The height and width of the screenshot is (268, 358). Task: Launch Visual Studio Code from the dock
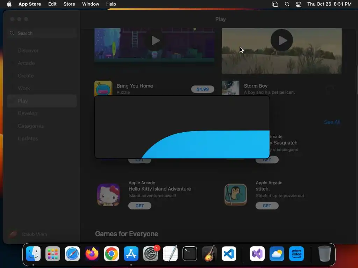[x=229, y=254]
